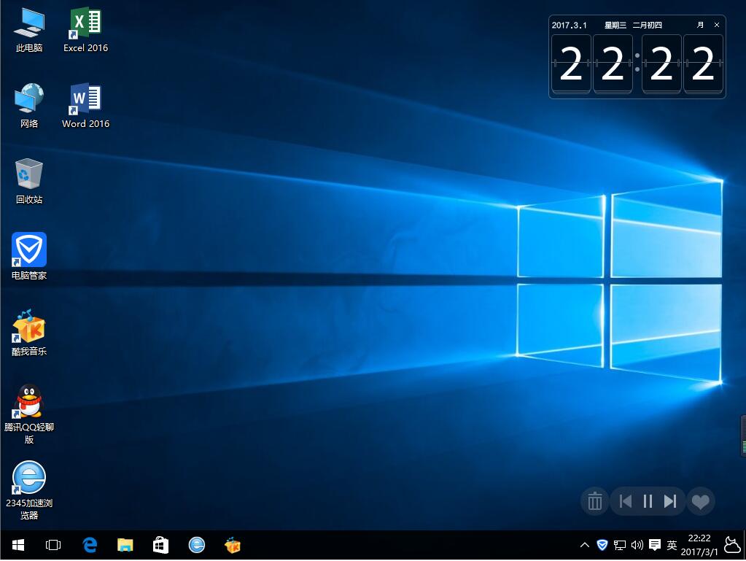Delete current song in music widget

click(x=595, y=501)
